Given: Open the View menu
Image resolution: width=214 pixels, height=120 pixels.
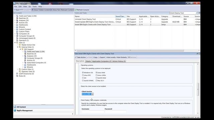Looking at the screenshot, I should [25, 7].
